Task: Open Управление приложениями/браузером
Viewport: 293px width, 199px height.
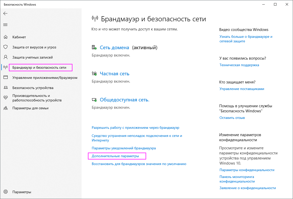Action: 45,78
